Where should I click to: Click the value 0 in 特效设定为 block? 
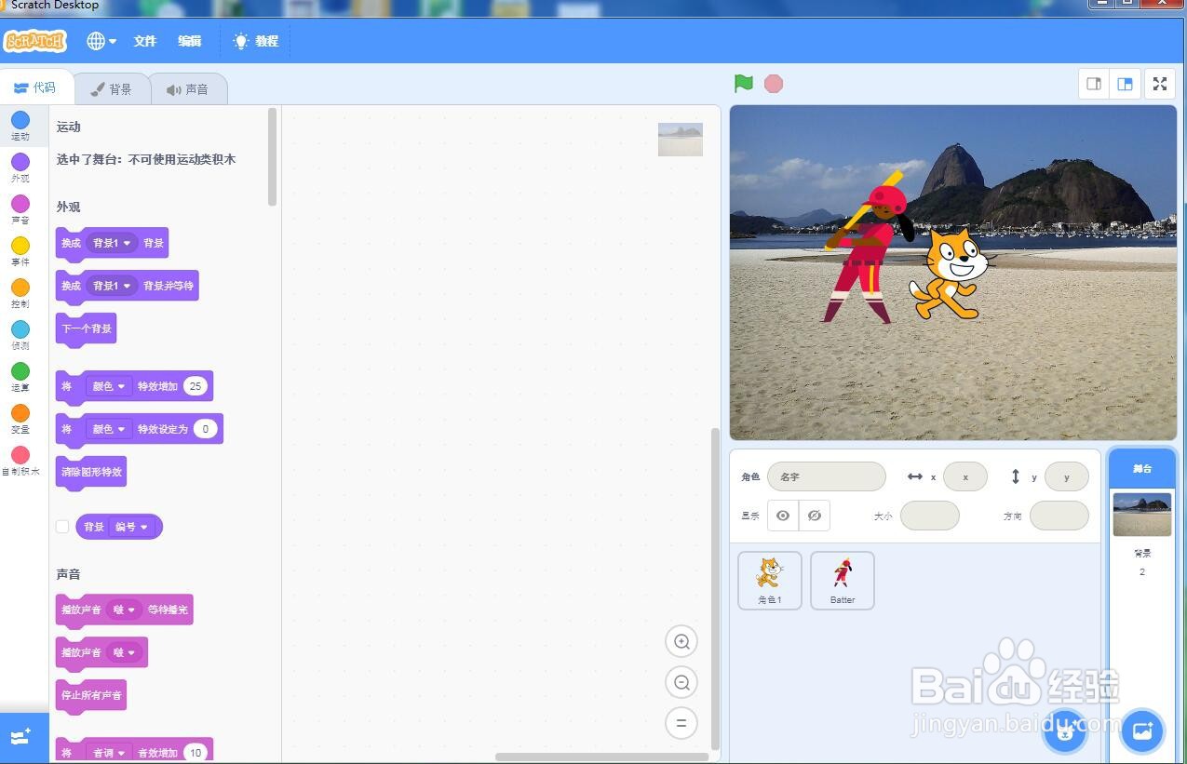click(206, 429)
